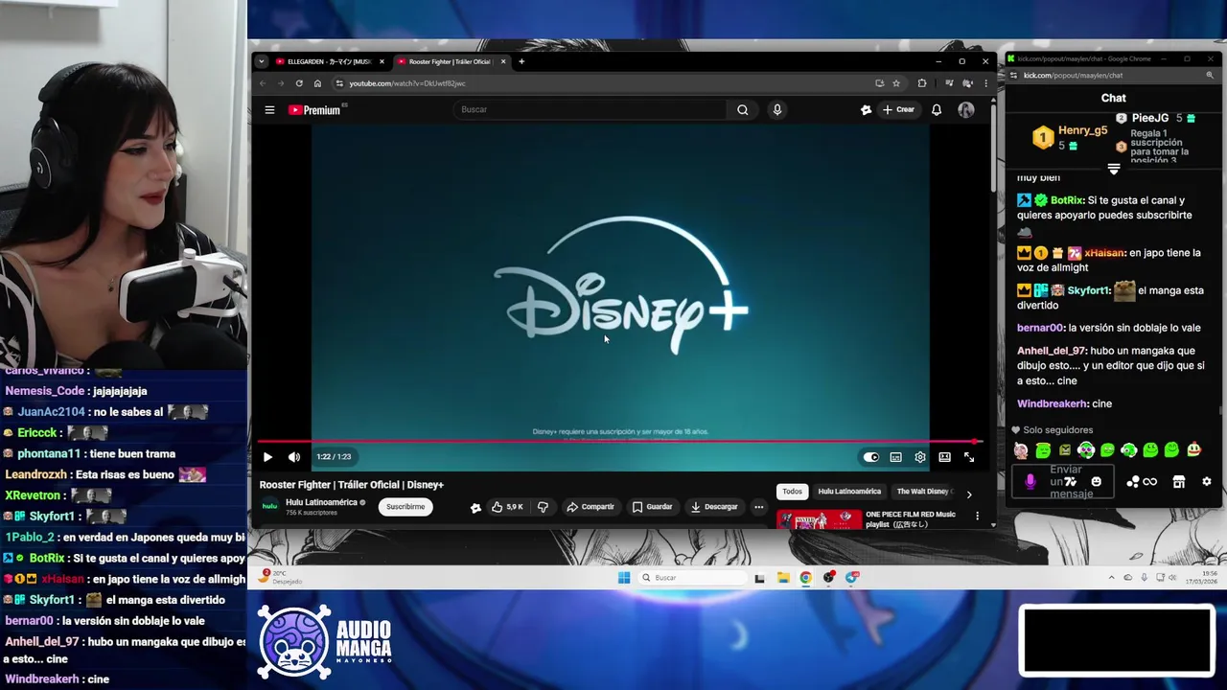Open more video actions ellipsis
Viewport: 1227px width, 690px height.
758,507
